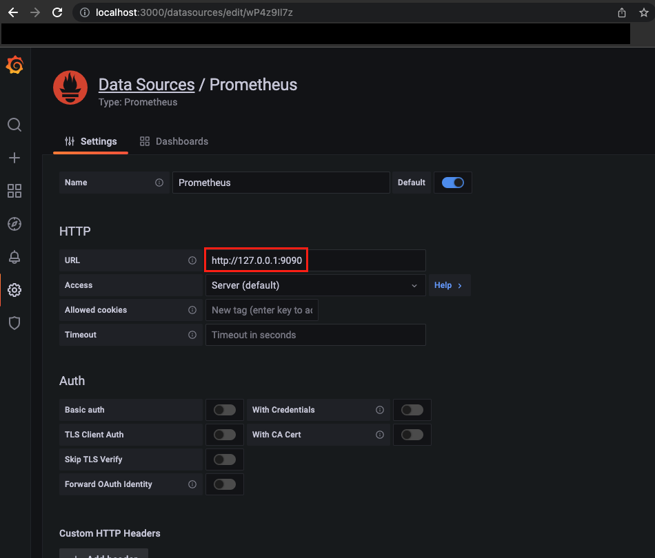Click the Name field containing Prometheus
The image size is (655, 558).
281,183
